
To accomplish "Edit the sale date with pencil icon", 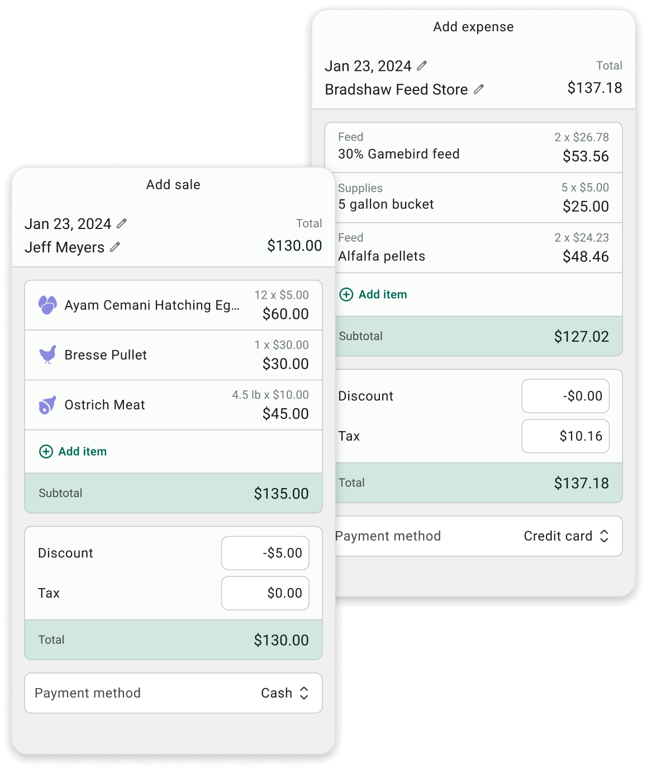I will 122,224.
